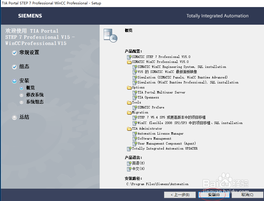This screenshot has width=264, height=201.
Task: Click the Options folder icon
Action: [x=129, y=88]
